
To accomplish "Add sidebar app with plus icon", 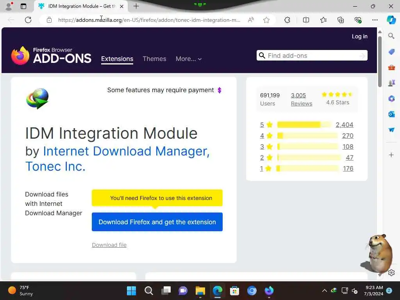I will (x=391, y=155).
